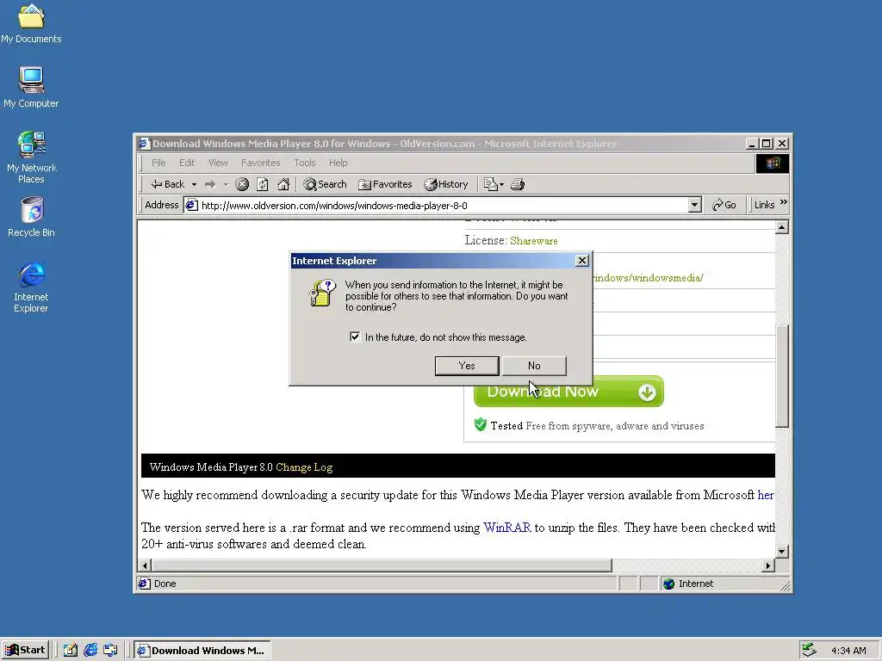Open the Help menu

click(338, 163)
